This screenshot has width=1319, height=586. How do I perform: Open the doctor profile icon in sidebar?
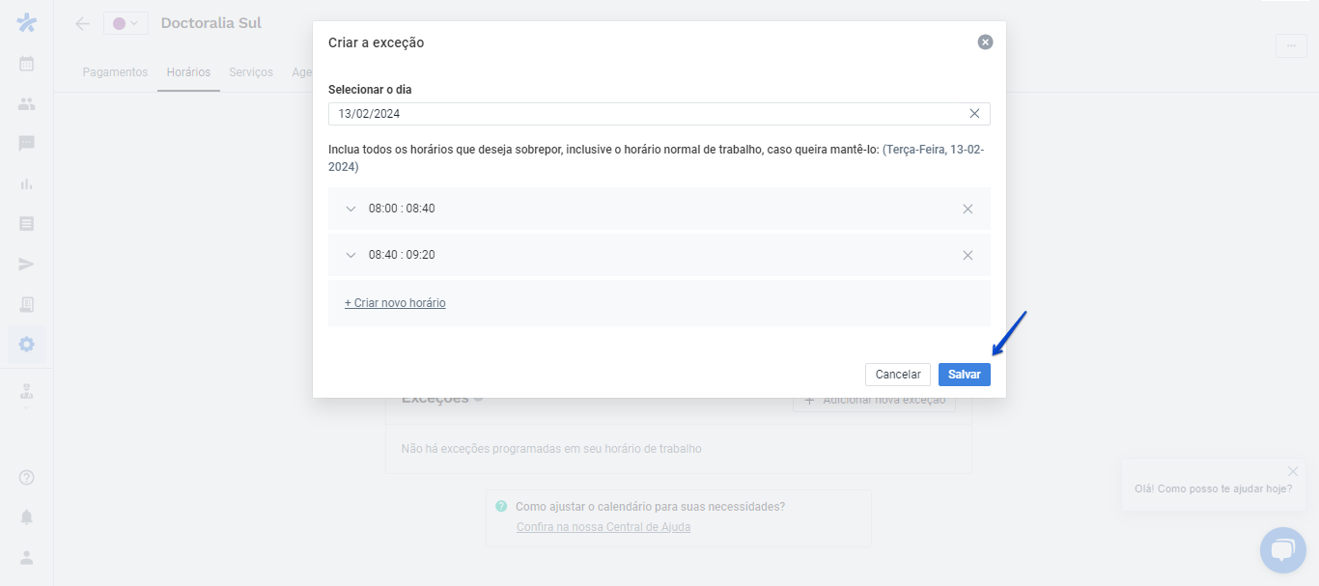click(x=27, y=392)
